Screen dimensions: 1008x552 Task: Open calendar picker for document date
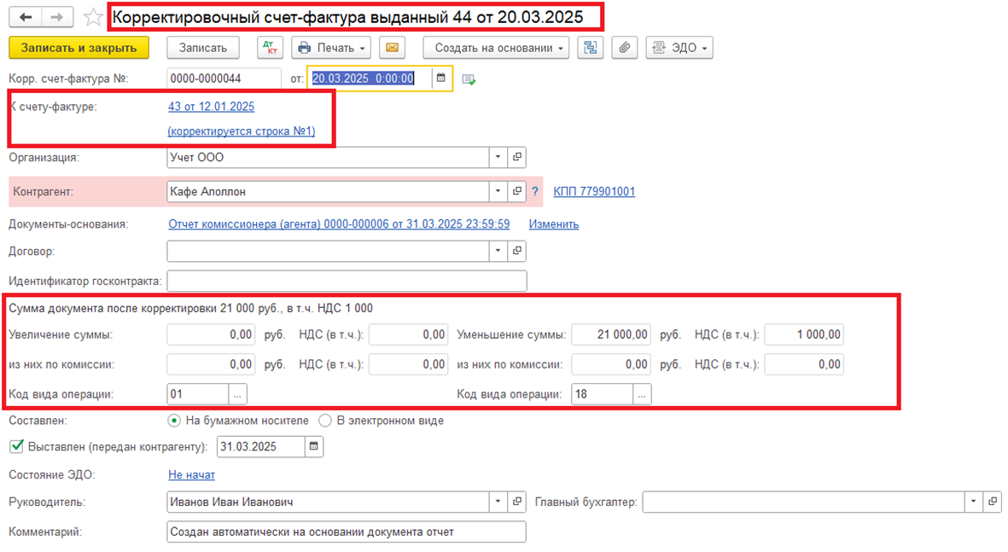(441, 78)
